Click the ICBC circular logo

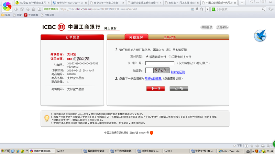coord(62,27)
